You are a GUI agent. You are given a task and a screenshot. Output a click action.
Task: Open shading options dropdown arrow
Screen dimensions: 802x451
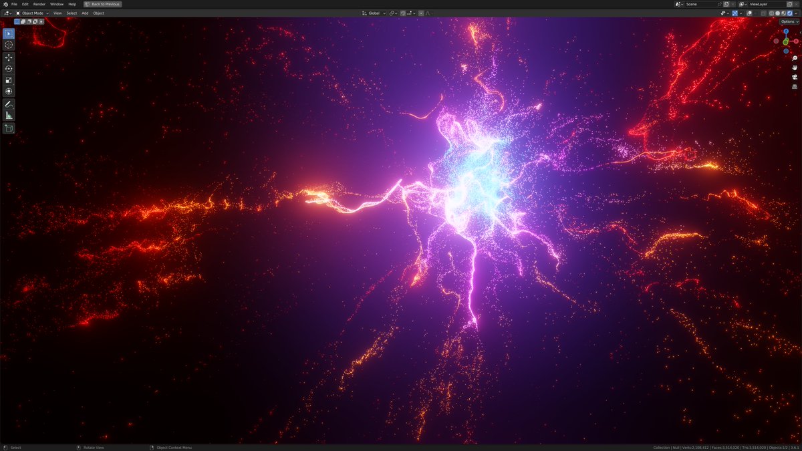[x=796, y=13]
